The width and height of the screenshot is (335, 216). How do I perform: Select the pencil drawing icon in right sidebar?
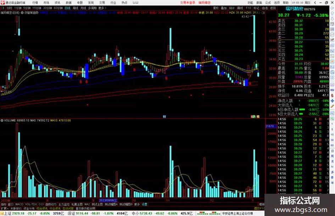332,106
